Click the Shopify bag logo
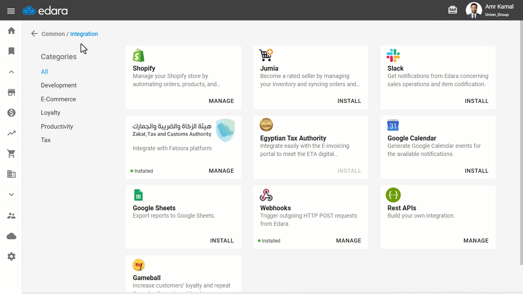Screen dimensions: 523x294 [x=139, y=55]
